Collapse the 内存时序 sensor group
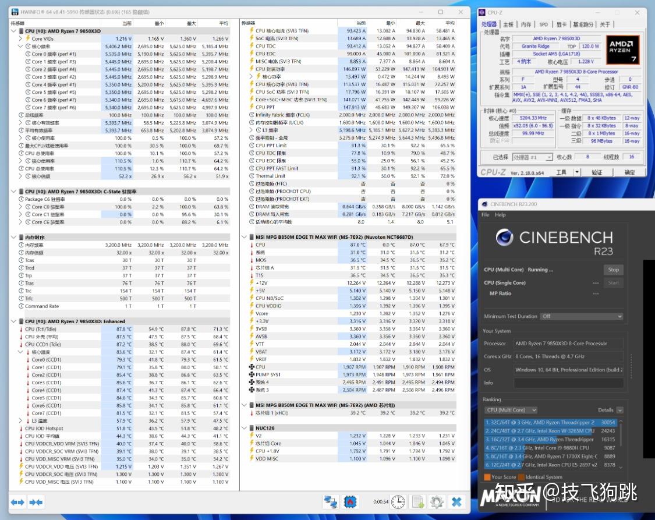This screenshot has height=520, width=655. tap(13, 237)
